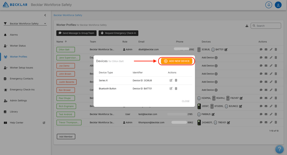Open Paul Shupe worker profile
The height and width of the screenshot is (155, 287).
pyautogui.click(x=66, y=98)
